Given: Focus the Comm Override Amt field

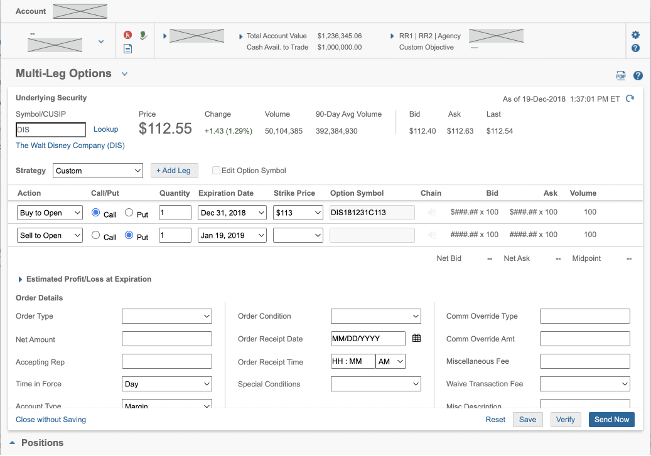Looking at the screenshot, I should coord(585,339).
